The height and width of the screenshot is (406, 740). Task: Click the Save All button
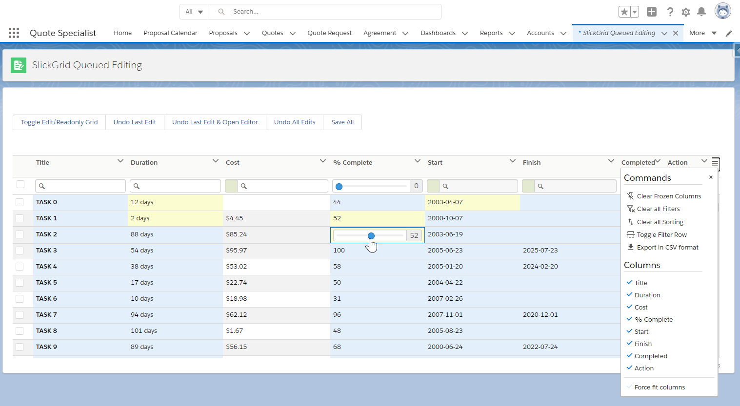tap(342, 122)
